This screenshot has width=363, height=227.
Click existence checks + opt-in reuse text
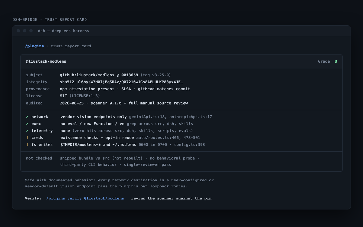[97, 138]
